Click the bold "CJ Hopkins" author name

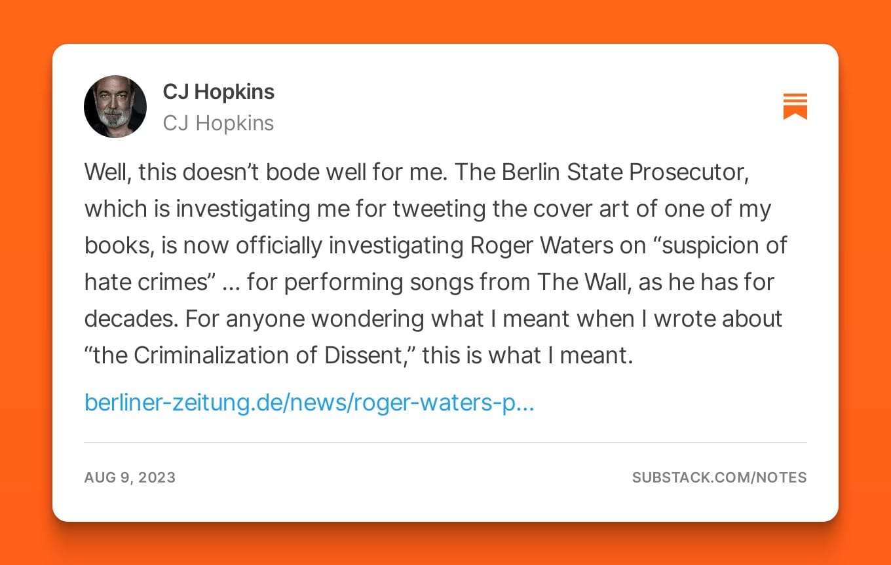click(218, 92)
